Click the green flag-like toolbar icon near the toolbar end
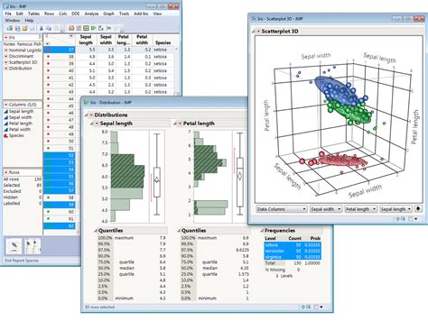 (x=108, y=28)
